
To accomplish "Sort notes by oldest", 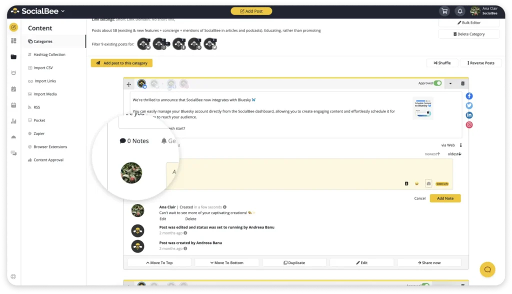I will [x=454, y=154].
